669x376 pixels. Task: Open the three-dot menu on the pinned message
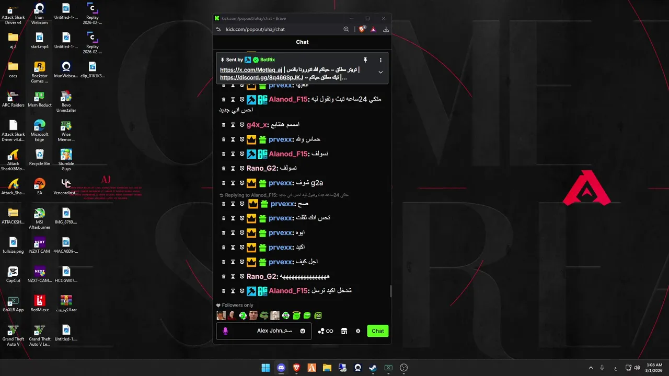[x=380, y=60]
